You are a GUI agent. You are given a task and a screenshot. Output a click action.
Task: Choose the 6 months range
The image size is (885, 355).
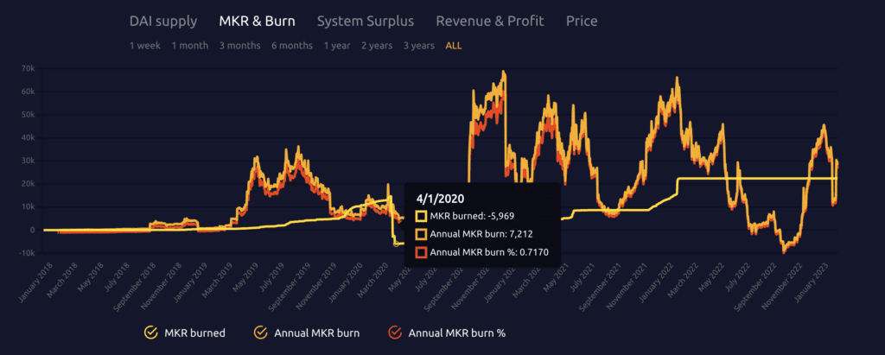(292, 46)
